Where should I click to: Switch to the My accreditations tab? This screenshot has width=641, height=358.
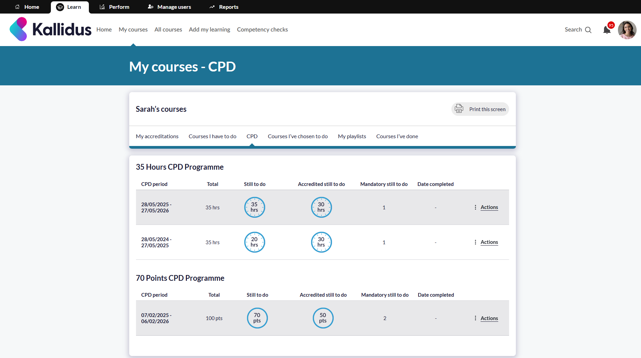[x=157, y=136]
